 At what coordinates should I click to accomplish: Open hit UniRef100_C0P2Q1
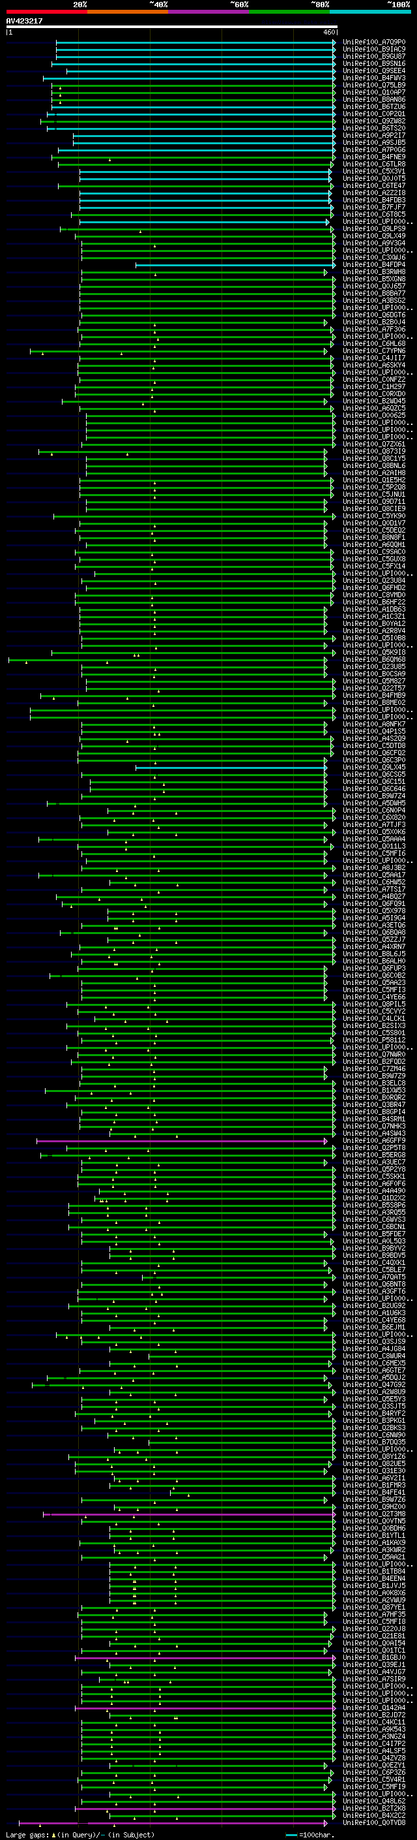point(373,114)
